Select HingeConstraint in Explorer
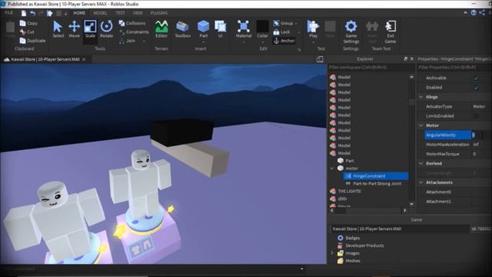The image size is (492, 277). pos(369,176)
